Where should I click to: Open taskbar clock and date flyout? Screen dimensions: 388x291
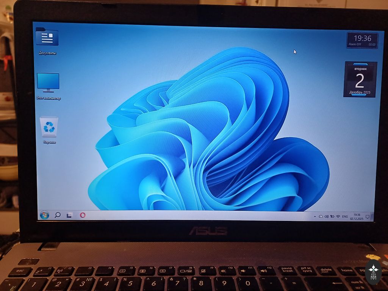(x=357, y=217)
